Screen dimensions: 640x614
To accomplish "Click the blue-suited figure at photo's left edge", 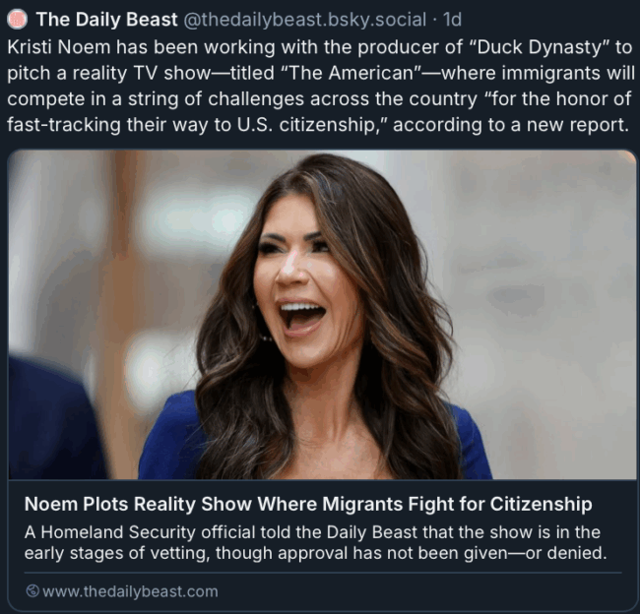I will coord(53,418).
